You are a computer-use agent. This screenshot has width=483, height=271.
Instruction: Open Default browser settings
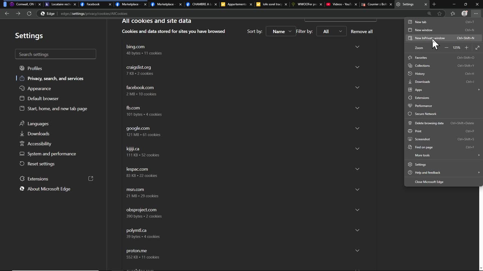coord(55,99)
